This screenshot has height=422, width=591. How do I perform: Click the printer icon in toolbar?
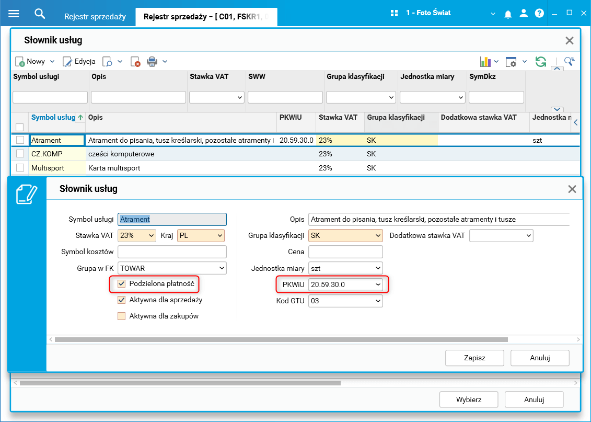pyautogui.click(x=152, y=62)
